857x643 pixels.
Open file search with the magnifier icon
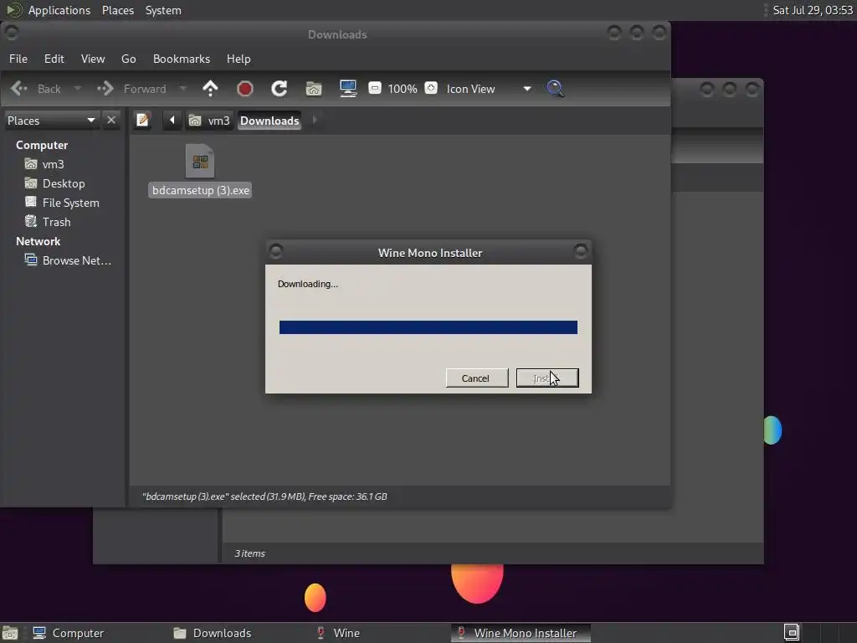click(x=556, y=89)
